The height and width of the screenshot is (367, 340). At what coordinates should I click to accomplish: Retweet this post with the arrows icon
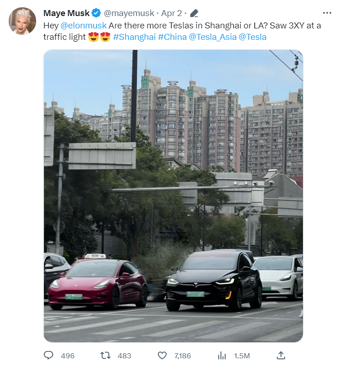(105, 356)
